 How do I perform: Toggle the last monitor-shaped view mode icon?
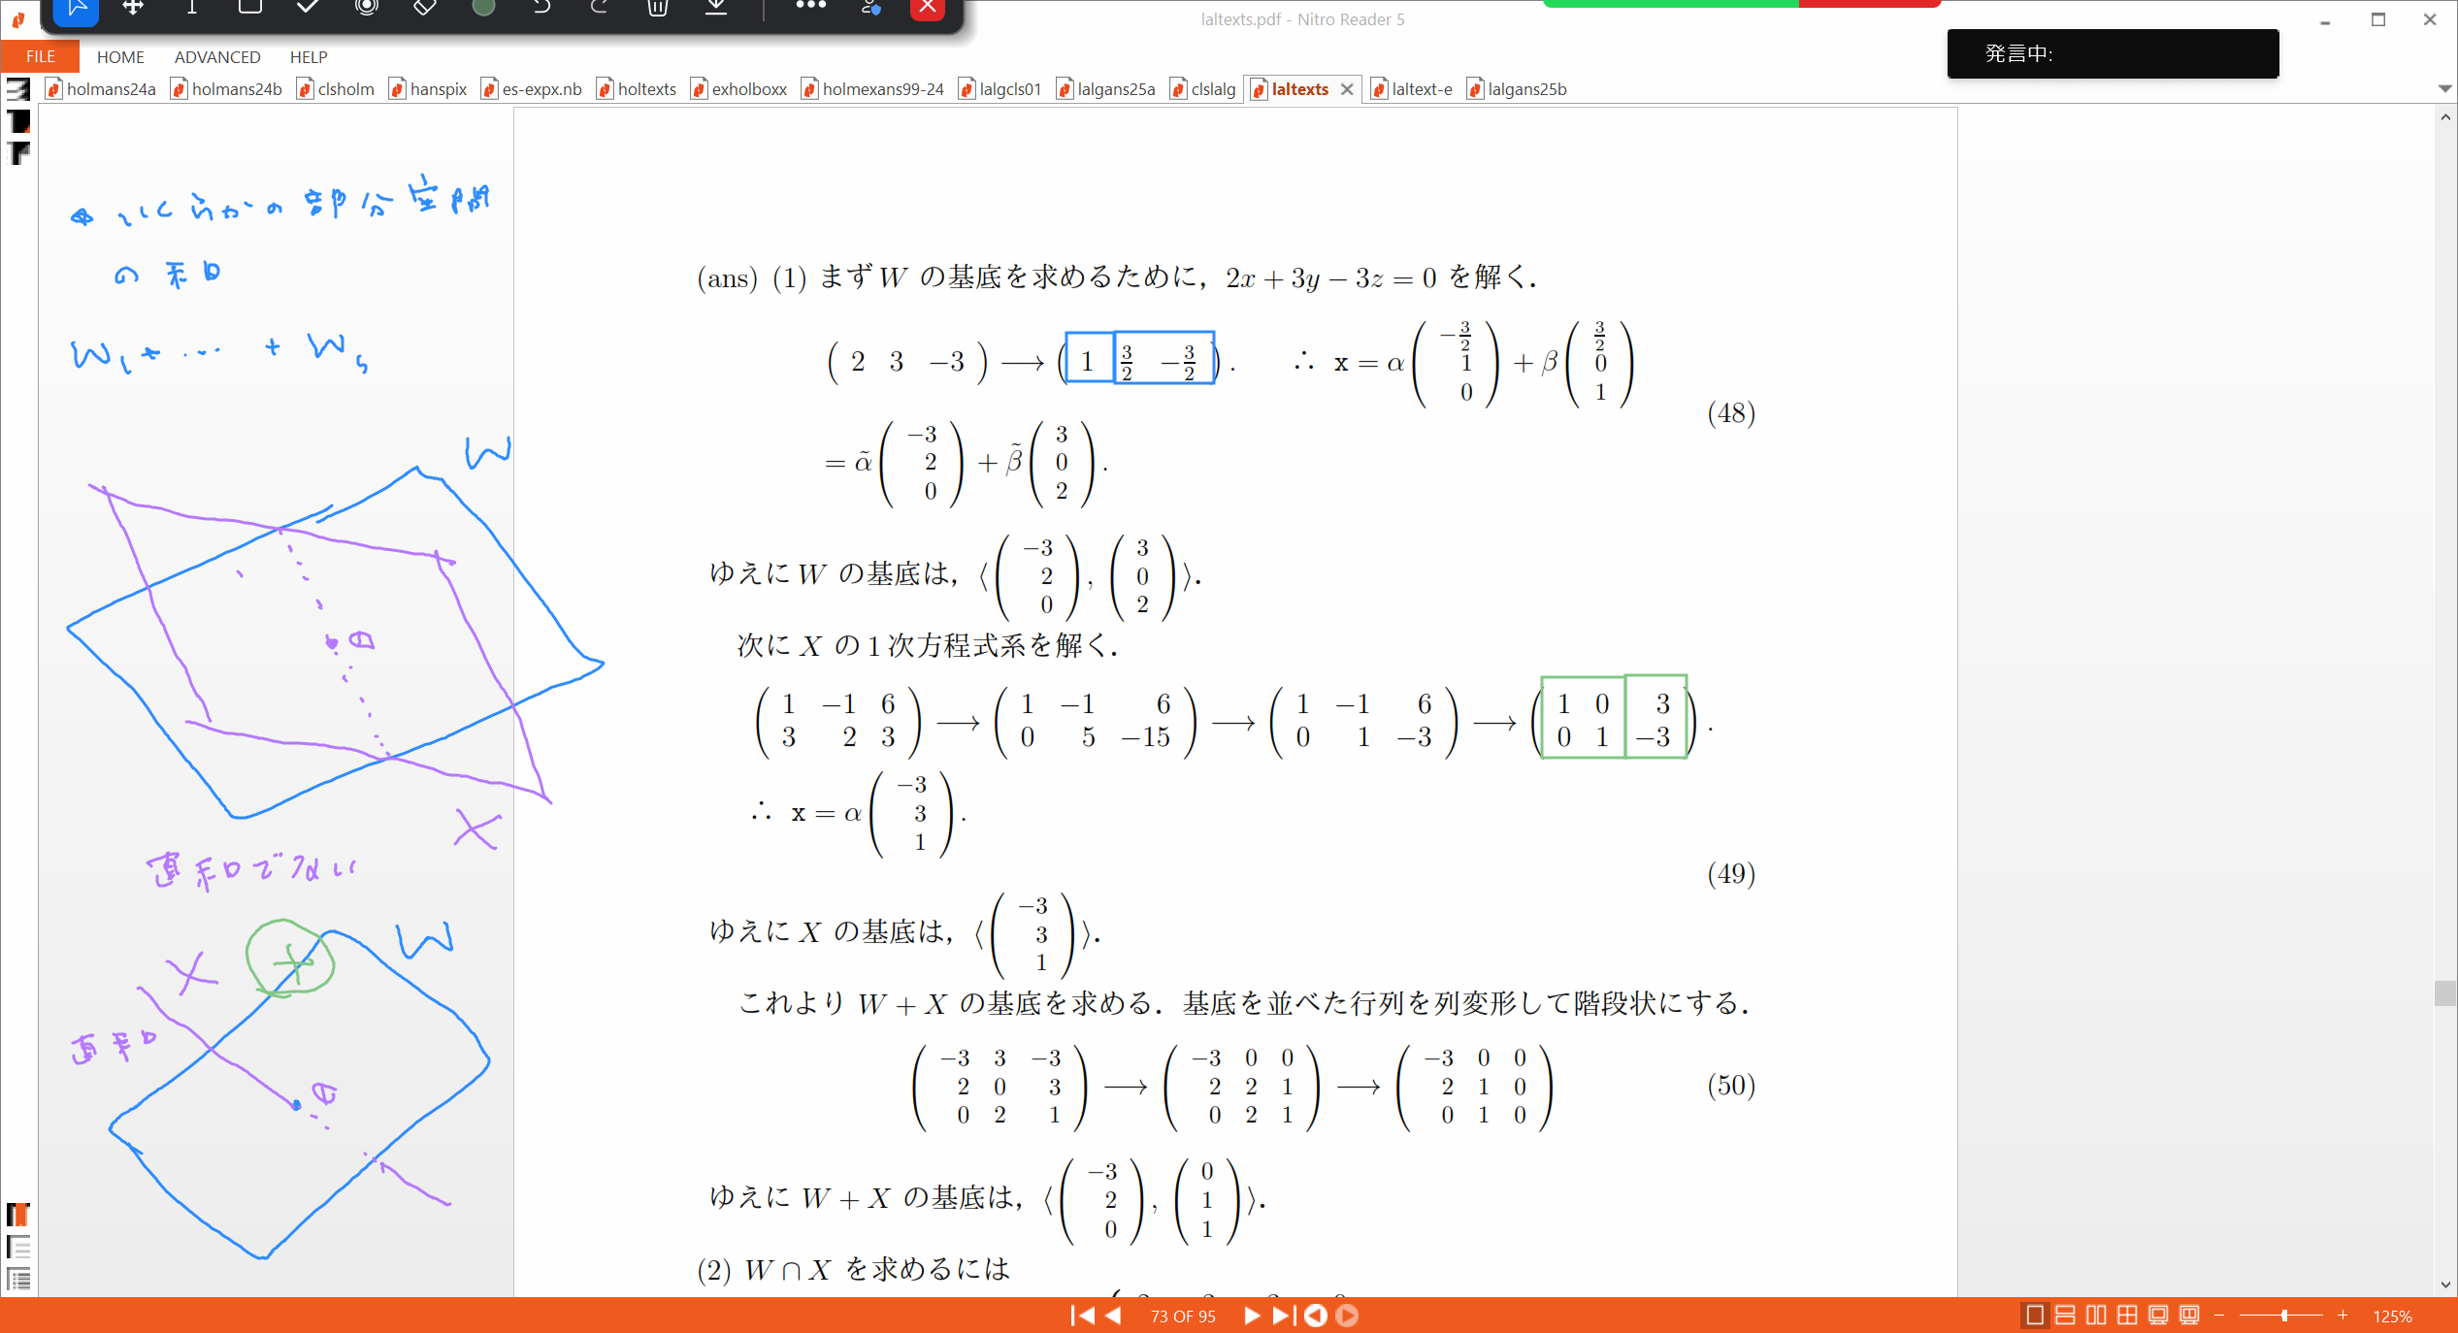click(x=2189, y=1316)
